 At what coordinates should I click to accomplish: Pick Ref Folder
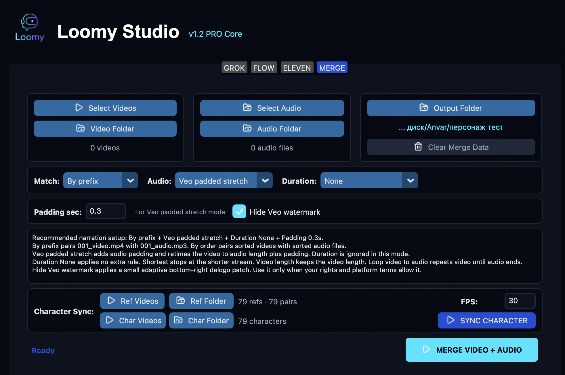[201, 301]
